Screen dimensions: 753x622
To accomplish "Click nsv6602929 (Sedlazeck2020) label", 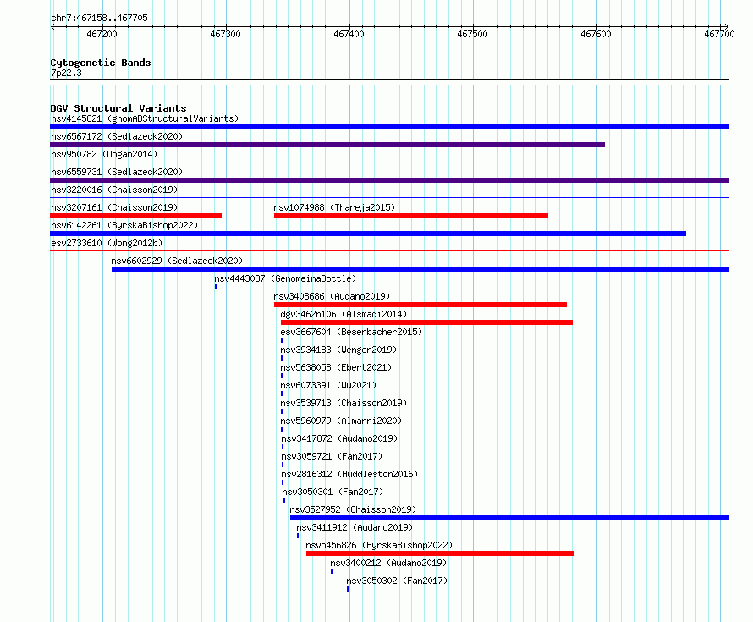I will 177,261.
